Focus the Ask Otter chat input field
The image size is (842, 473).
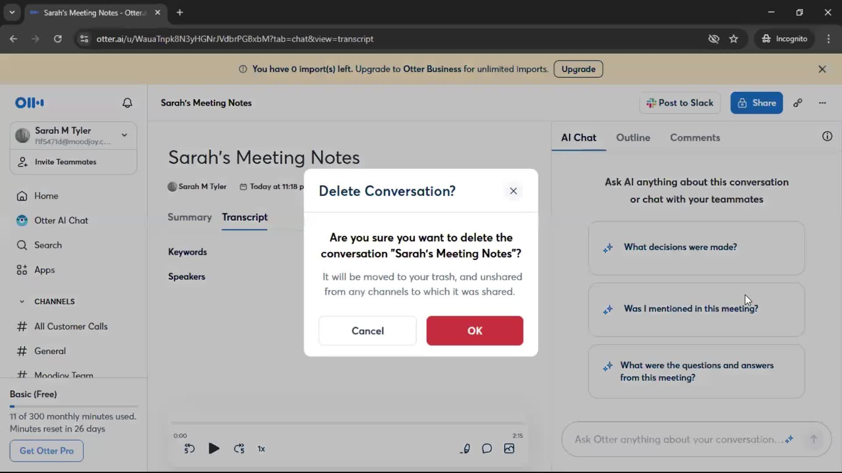(678, 439)
